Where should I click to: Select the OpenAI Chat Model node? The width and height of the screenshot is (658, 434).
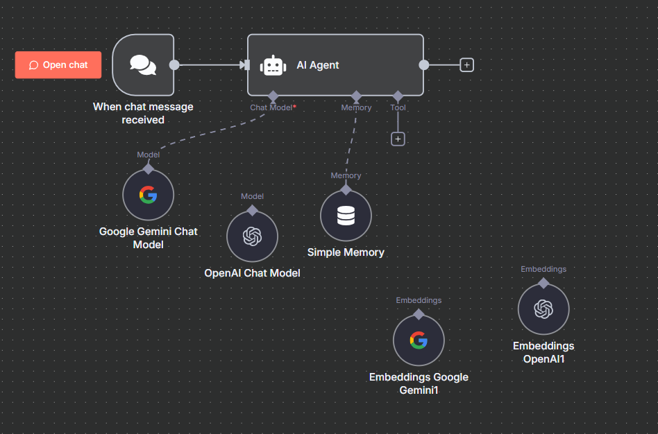252,236
